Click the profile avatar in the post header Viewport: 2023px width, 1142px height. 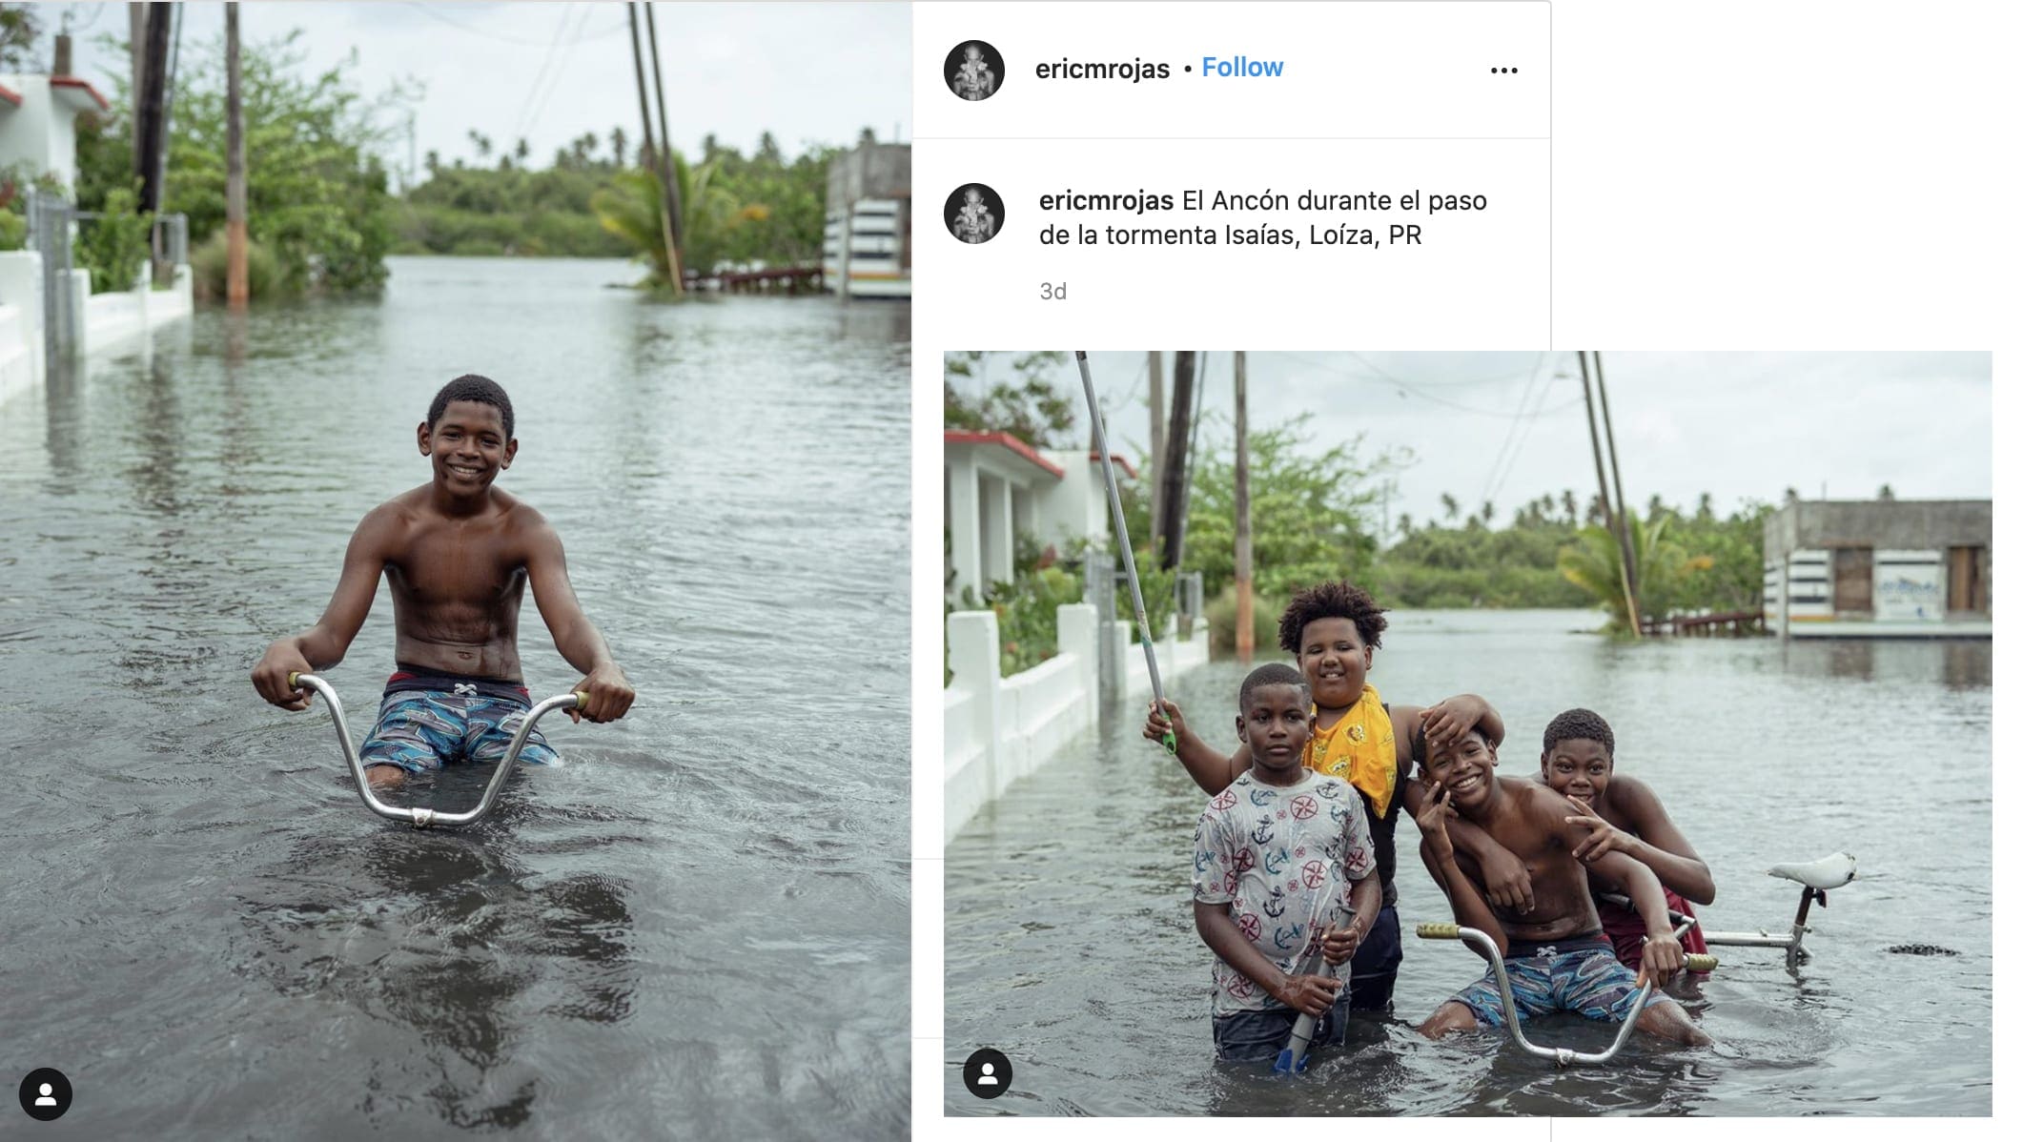(x=973, y=71)
